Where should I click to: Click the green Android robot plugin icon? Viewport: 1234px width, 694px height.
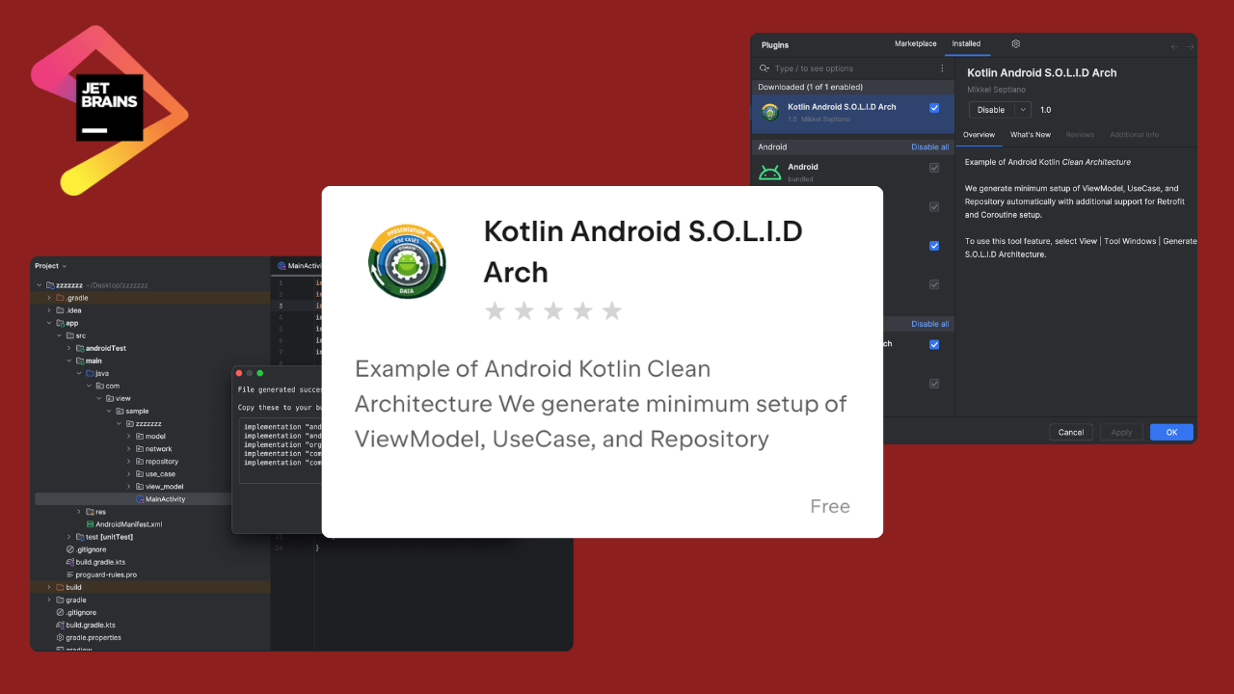click(769, 173)
